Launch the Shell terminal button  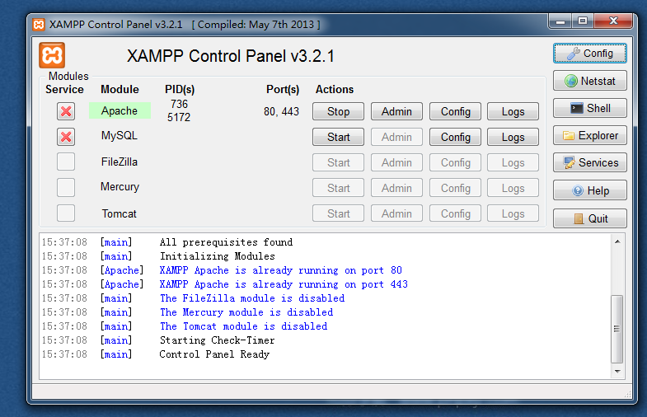point(589,108)
